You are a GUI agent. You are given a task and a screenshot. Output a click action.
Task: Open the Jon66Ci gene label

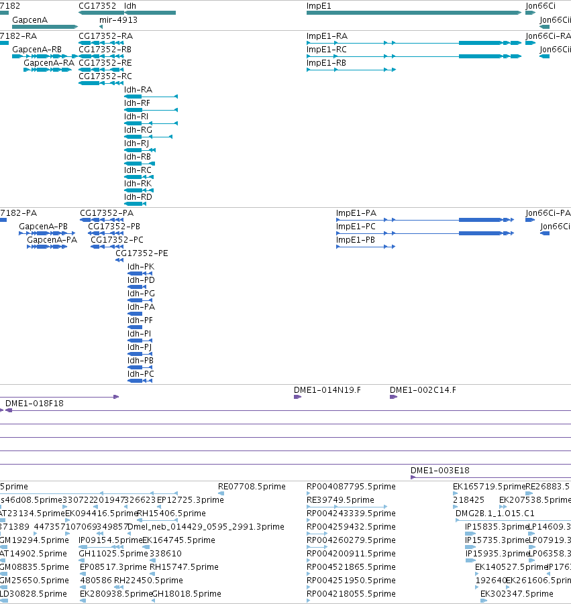click(x=541, y=6)
